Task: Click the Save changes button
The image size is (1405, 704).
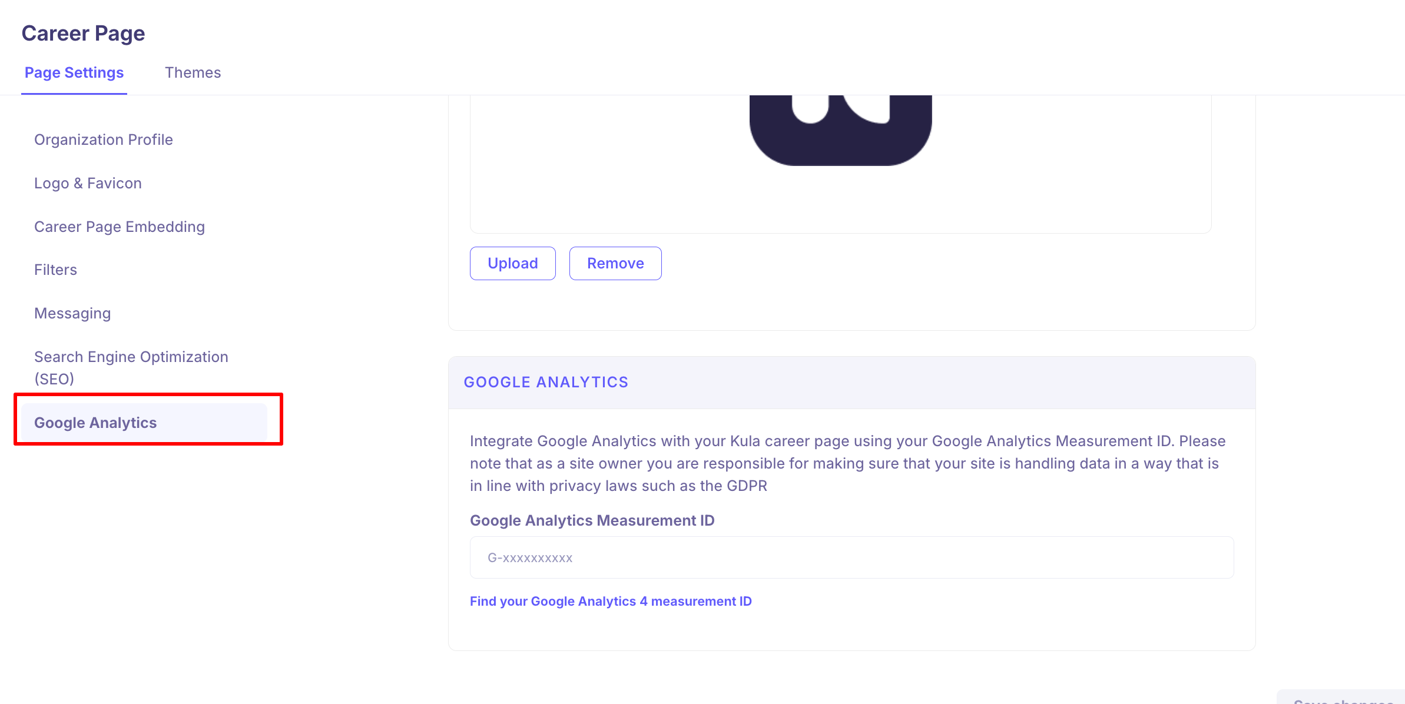Action: pos(1343,698)
